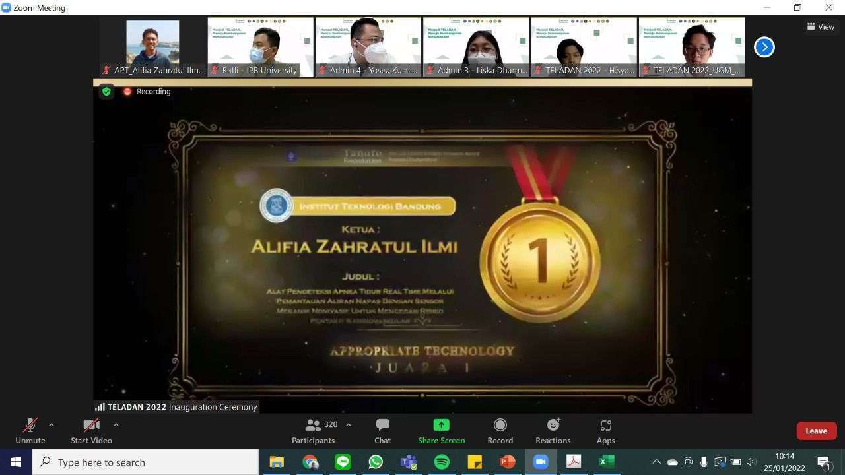Image resolution: width=845 pixels, height=475 pixels.
Task: Open the clock showing 10:14
Action: click(x=785, y=462)
